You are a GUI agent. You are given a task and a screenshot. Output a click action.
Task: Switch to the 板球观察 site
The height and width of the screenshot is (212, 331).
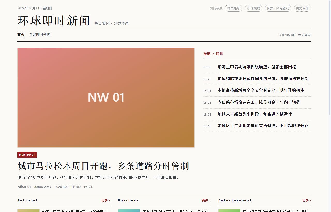pyautogui.click(x=253, y=8)
